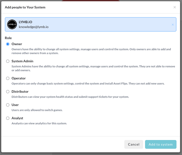
Task: Click the LYMB.iO name in selected user card
Action: click(26, 22)
